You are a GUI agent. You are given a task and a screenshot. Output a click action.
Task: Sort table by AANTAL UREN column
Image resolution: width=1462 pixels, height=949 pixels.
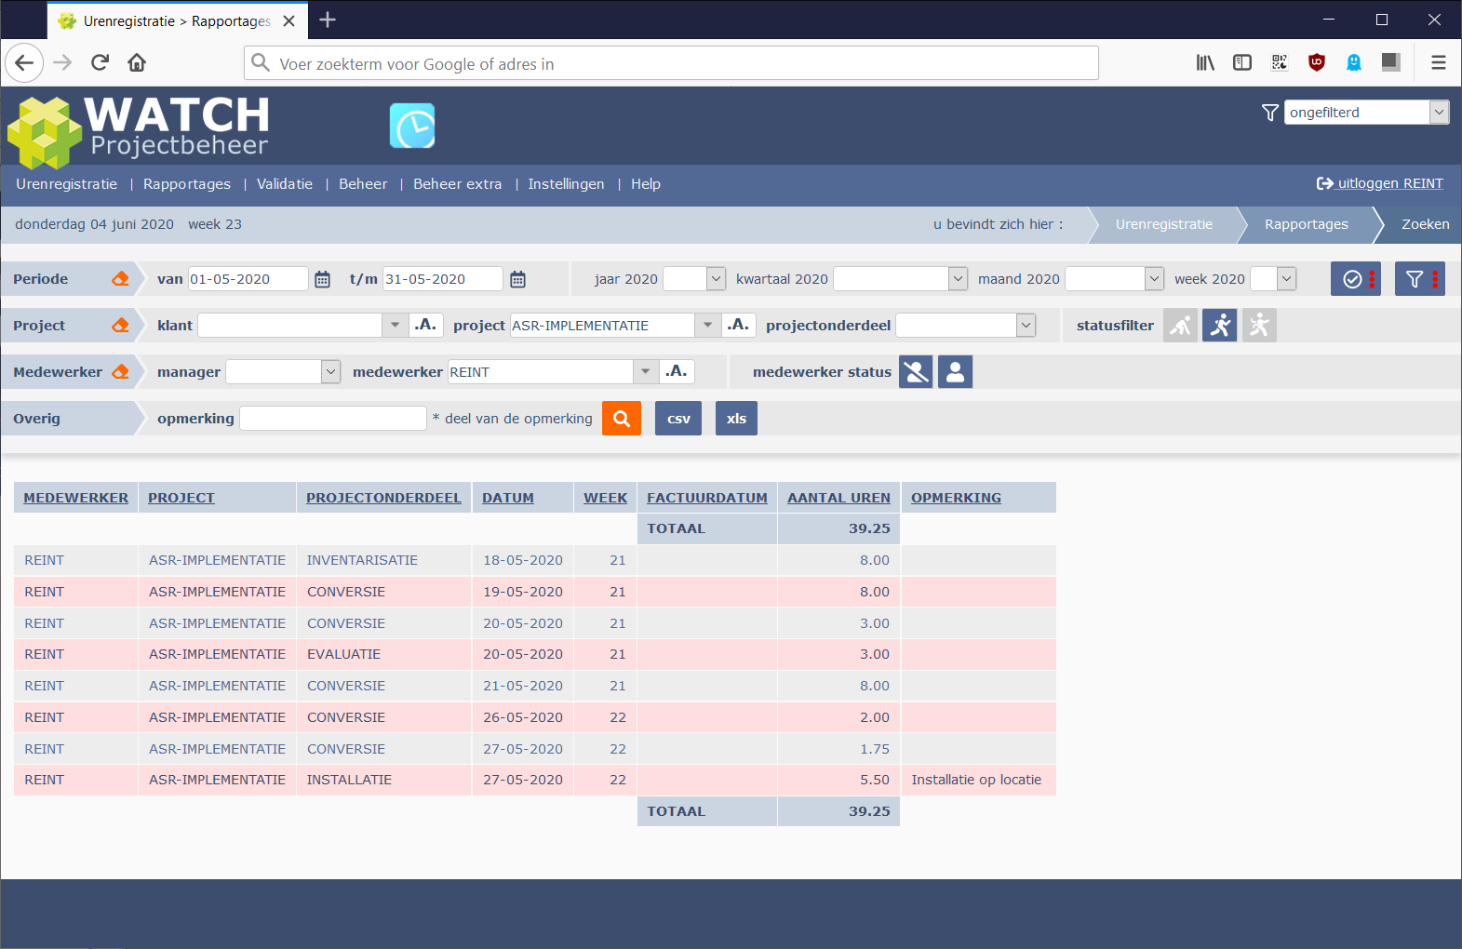[x=838, y=498]
